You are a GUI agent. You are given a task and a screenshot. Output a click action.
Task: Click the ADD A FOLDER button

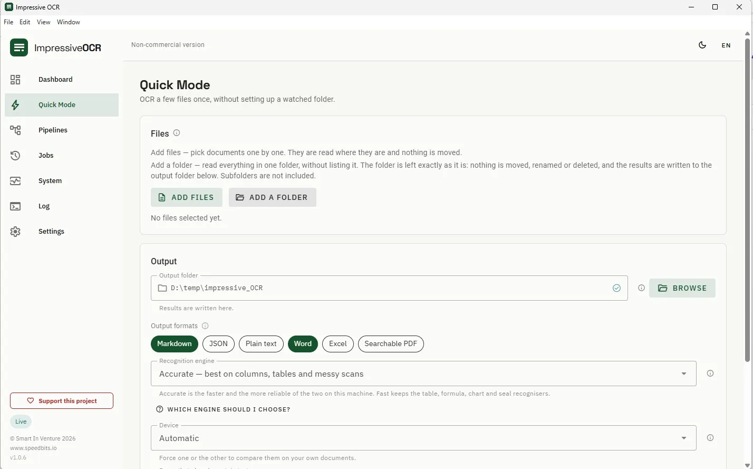(273, 197)
